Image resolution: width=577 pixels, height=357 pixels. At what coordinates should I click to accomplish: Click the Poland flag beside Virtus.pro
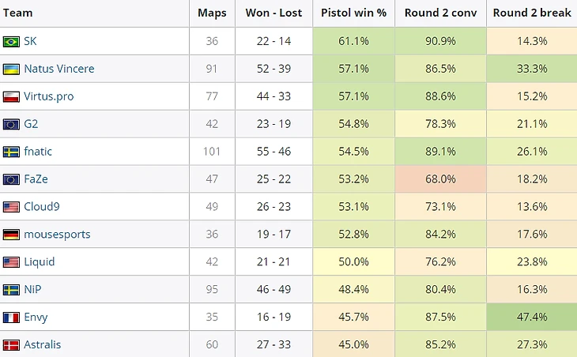click(11, 96)
